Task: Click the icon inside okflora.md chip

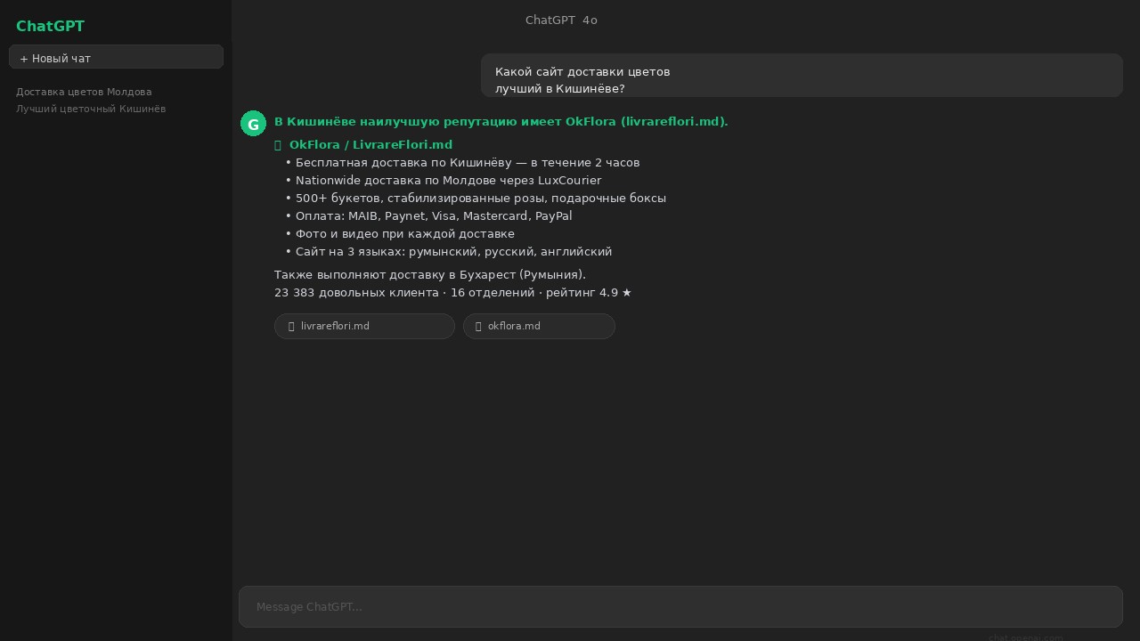Action: pyautogui.click(x=478, y=327)
